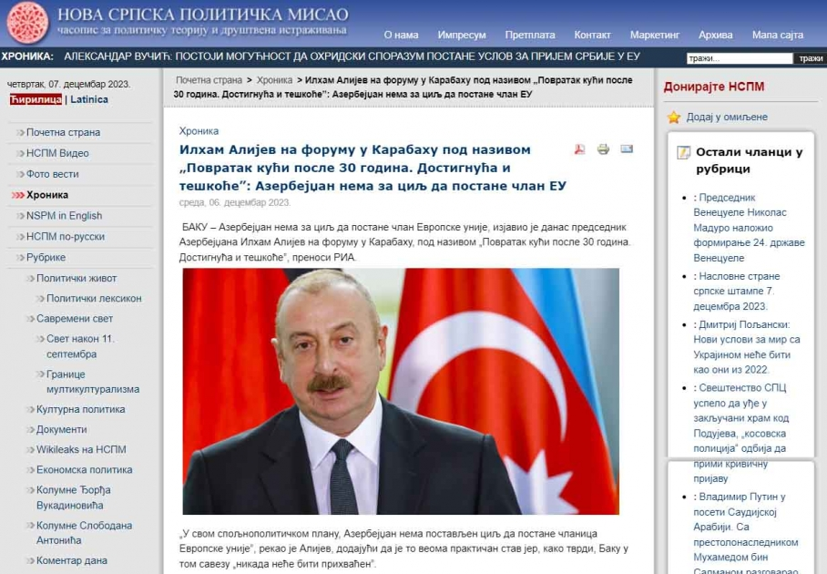Click the тражи search button
Screen dimensions: 827x574
(x=811, y=58)
